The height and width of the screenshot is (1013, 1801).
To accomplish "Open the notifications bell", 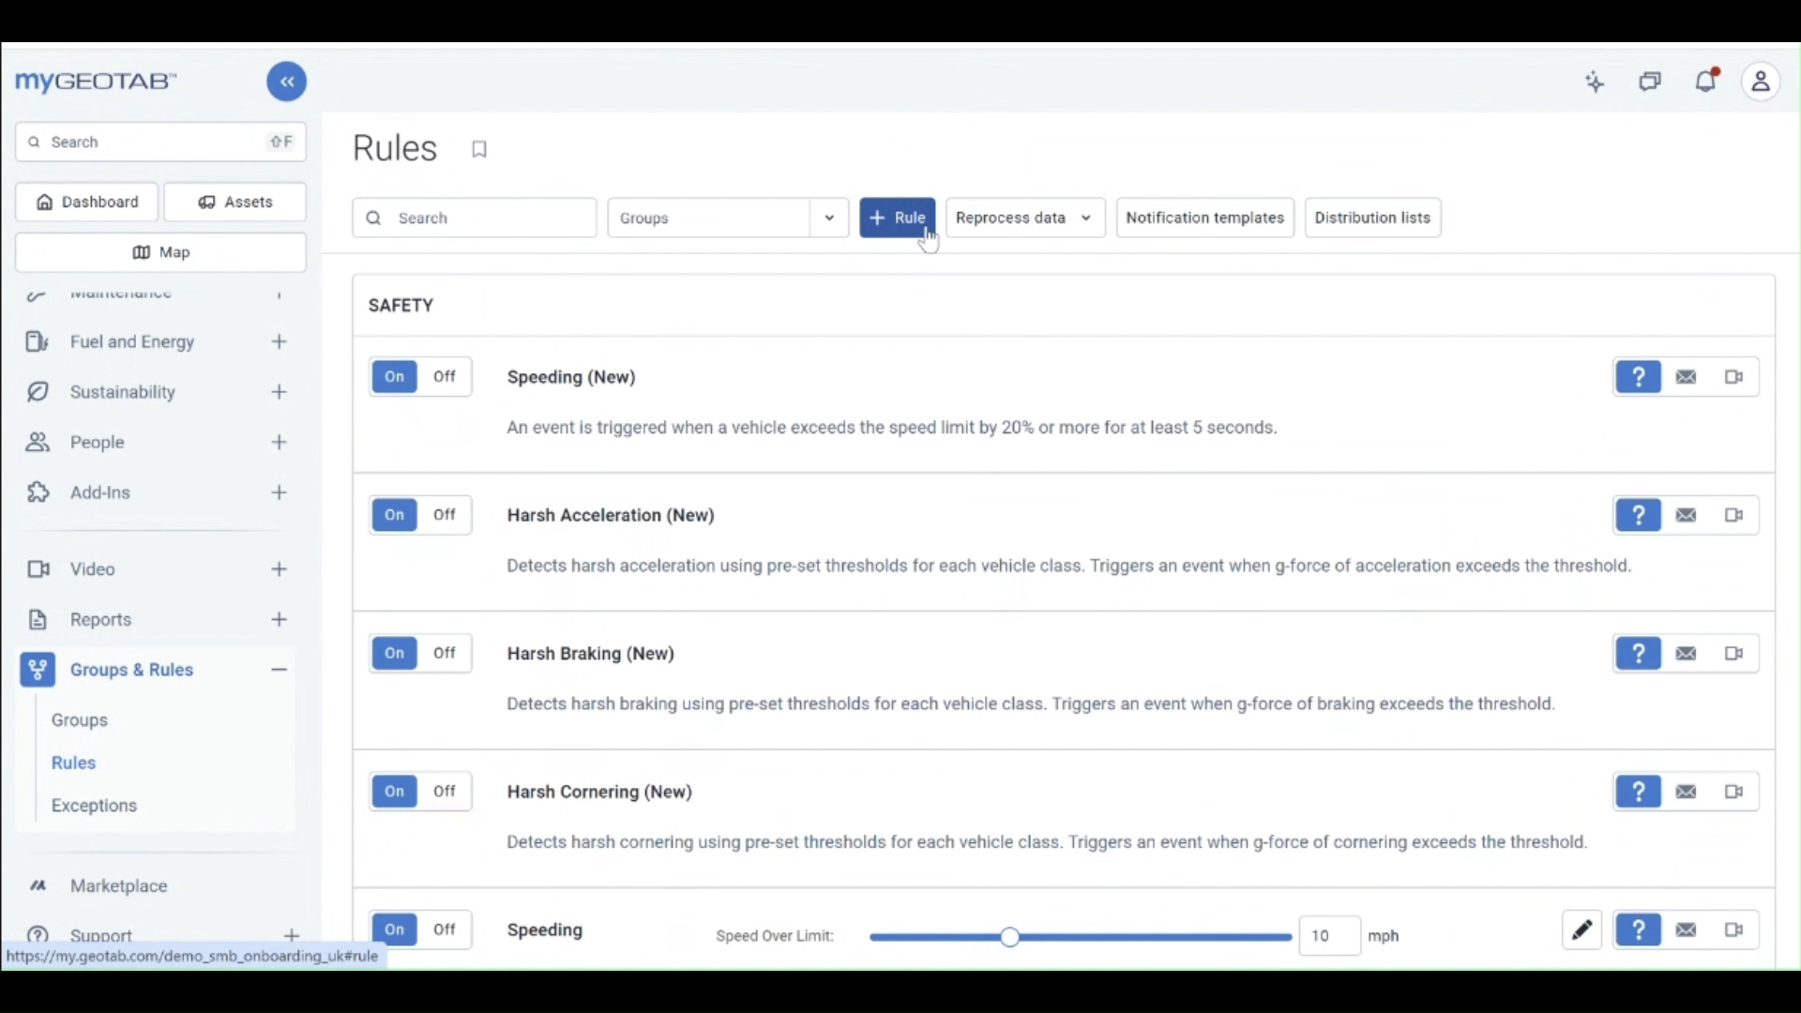I will 1706,82.
